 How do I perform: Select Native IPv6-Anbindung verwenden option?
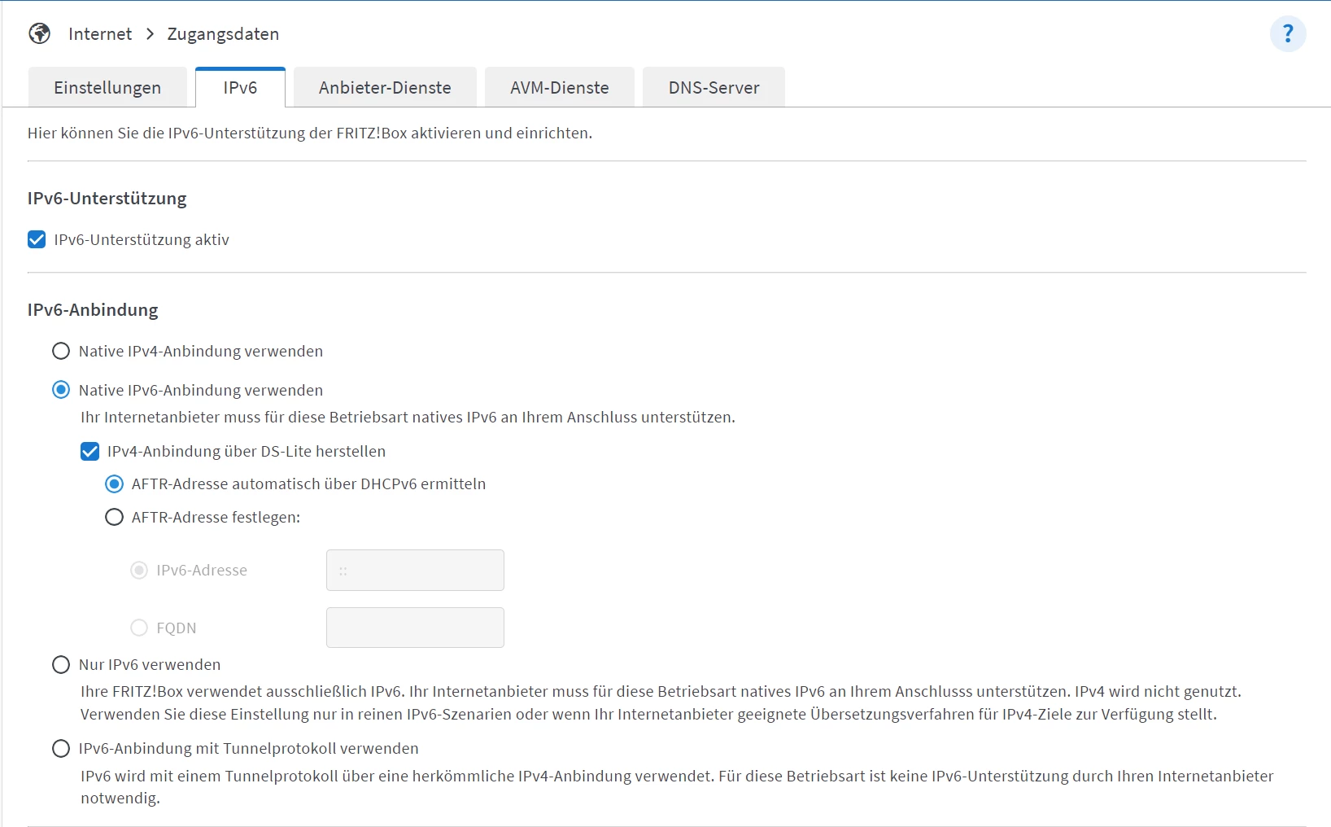[61, 390]
